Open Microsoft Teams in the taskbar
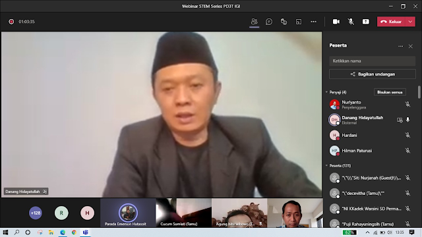The height and width of the screenshot is (237, 422). coord(85,232)
